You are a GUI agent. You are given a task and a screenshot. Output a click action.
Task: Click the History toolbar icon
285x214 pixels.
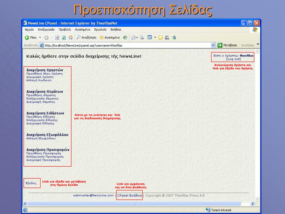click(125, 38)
